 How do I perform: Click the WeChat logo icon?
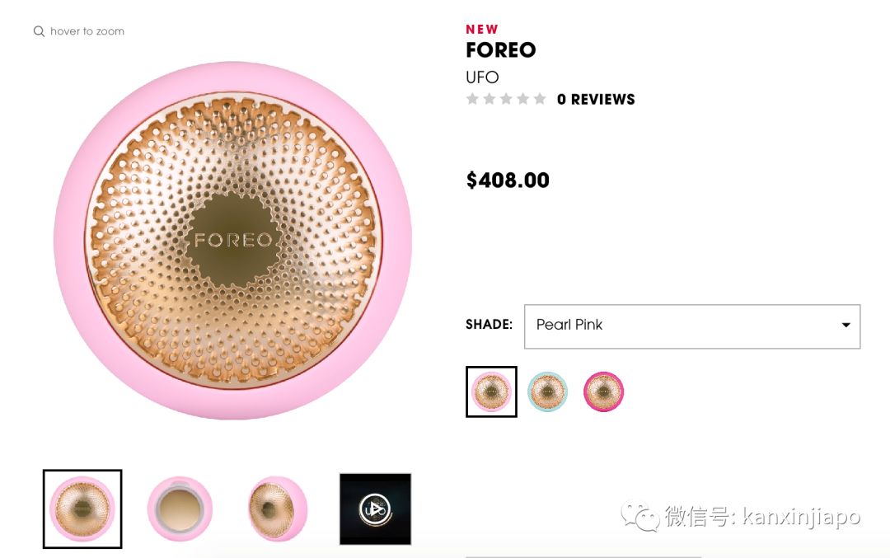pyautogui.click(x=639, y=516)
